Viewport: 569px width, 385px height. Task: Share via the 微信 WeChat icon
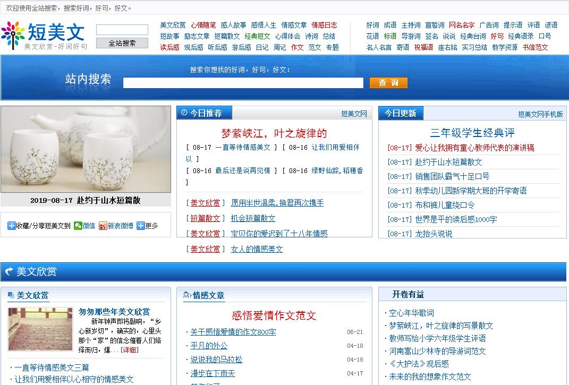pos(78,226)
